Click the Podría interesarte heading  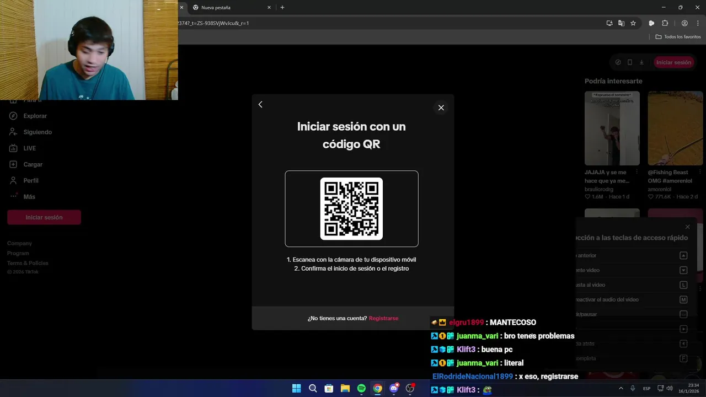613,81
